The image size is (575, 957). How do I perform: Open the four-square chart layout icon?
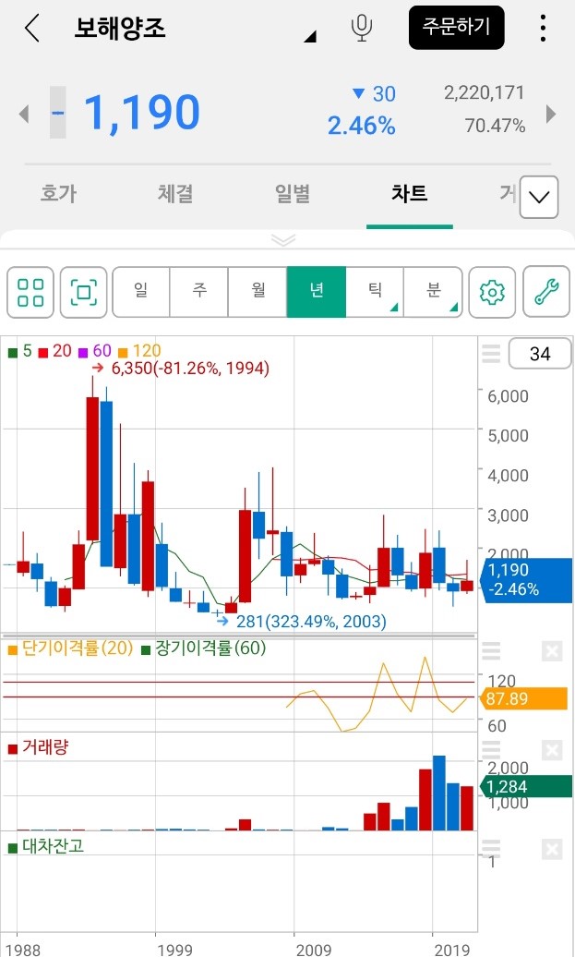tap(30, 292)
